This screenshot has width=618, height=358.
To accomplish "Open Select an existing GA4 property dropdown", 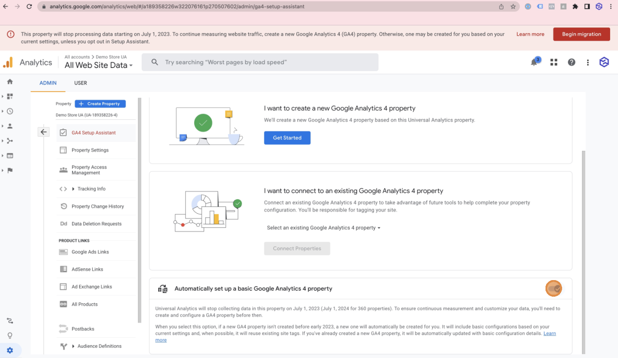I will click(323, 228).
